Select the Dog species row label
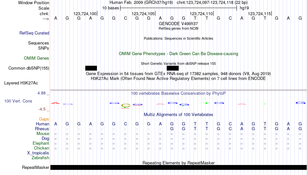 click(46, 139)
